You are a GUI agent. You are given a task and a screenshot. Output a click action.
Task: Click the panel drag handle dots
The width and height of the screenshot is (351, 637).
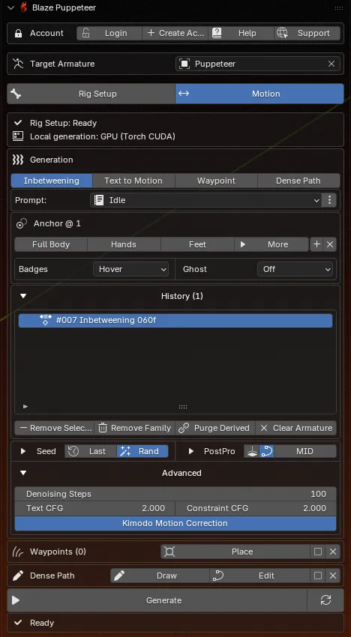338,8
